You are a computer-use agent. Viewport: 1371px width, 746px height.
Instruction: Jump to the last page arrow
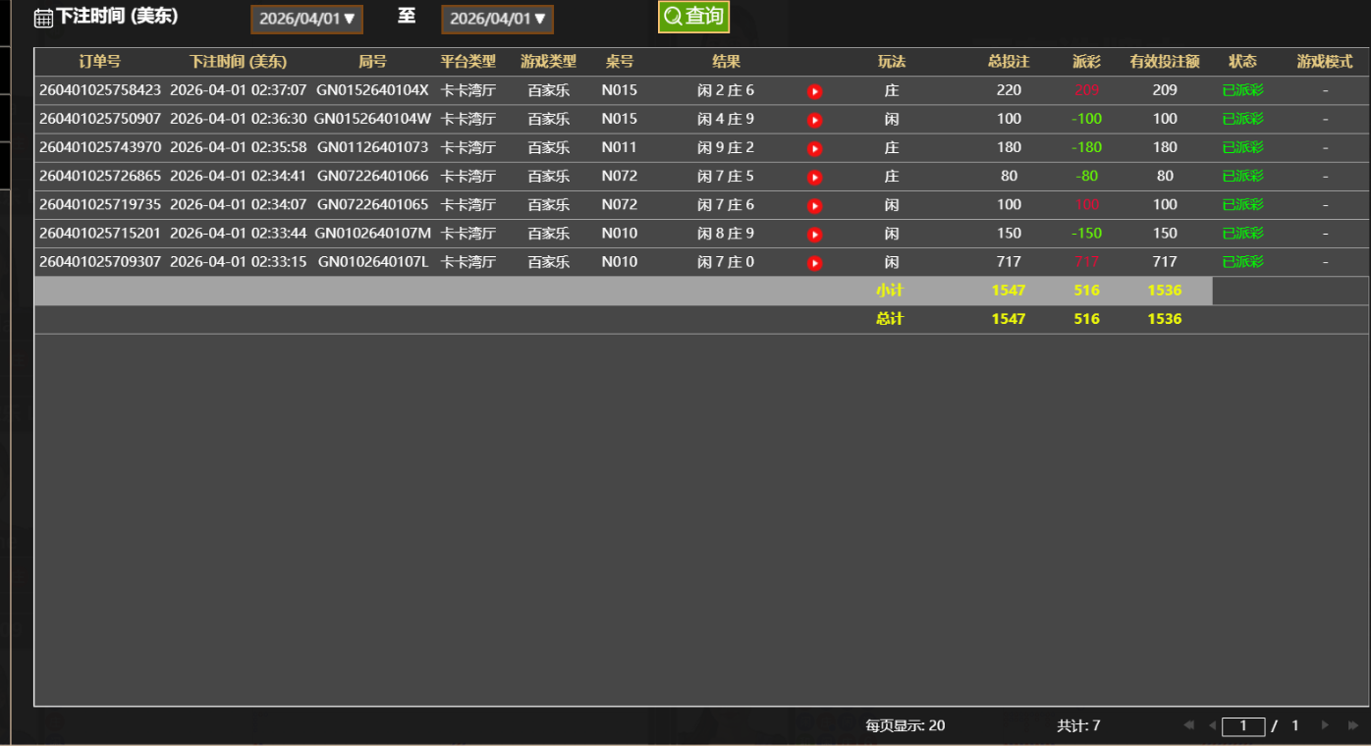click(1353, 725)
